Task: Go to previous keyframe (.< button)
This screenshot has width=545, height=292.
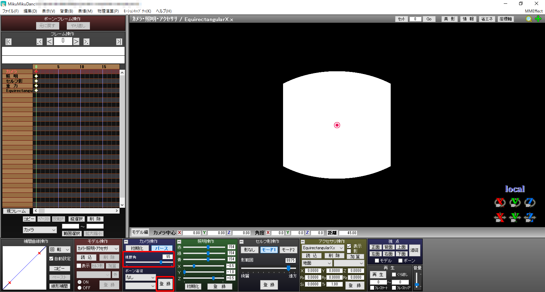Action: 40,42
